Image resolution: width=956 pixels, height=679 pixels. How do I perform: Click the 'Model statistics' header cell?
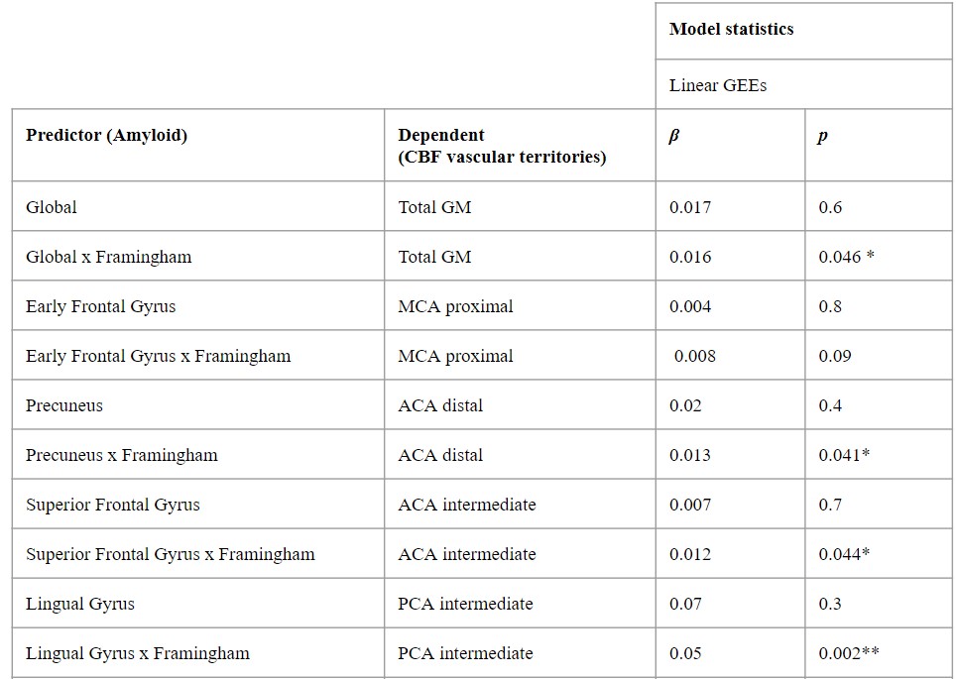coord(732,29)
